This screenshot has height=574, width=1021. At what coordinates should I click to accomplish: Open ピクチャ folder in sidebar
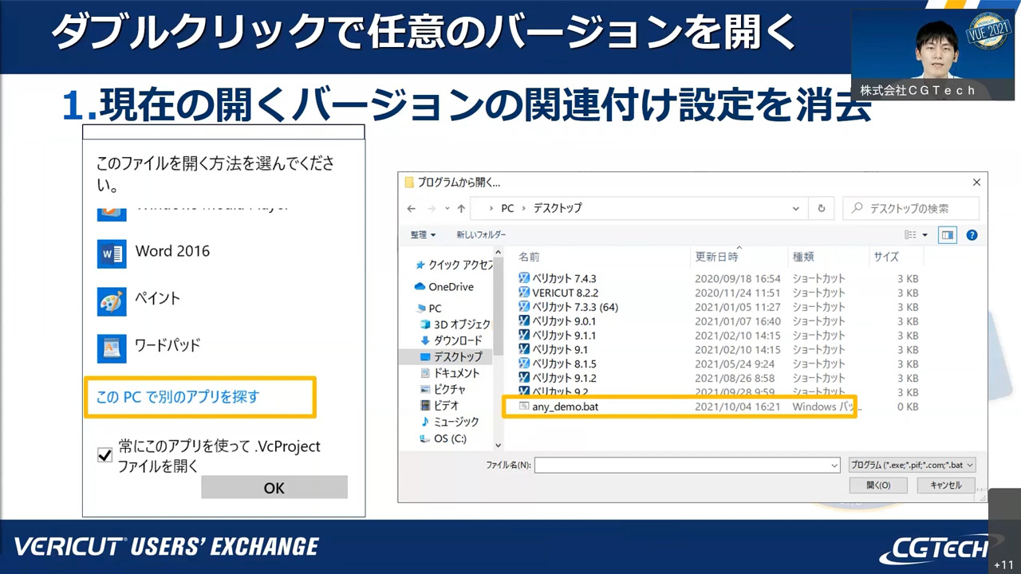point(443,389)
